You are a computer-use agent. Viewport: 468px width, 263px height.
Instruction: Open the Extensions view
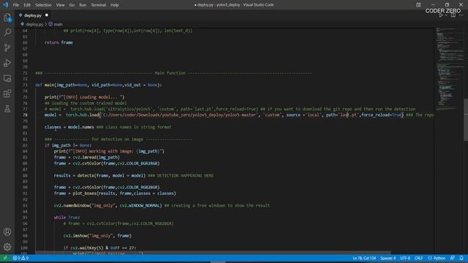7,94
